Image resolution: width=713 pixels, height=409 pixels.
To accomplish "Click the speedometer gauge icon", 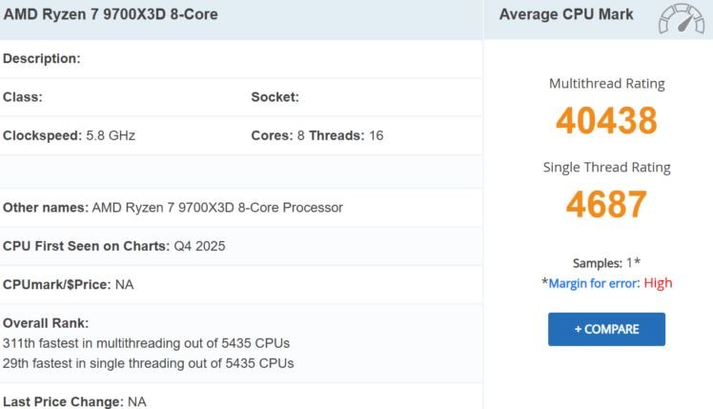I will [x=682, y=19].
